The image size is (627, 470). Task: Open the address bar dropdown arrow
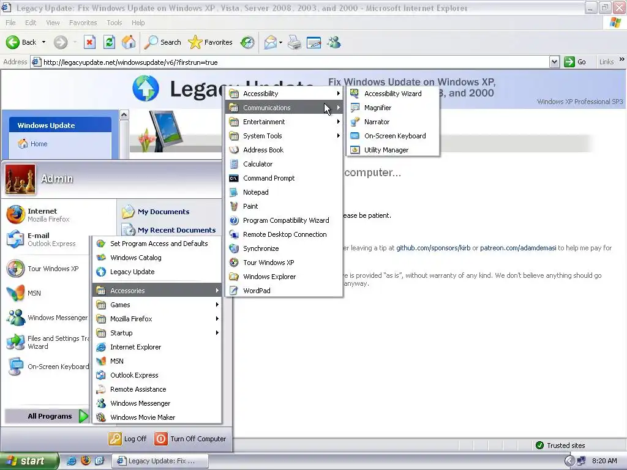coord(554,62)
